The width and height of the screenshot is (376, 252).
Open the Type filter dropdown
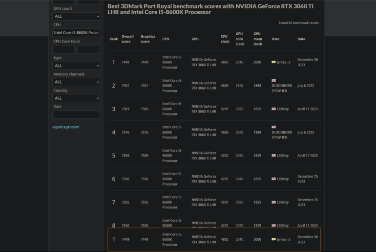(x=76, y=66)
